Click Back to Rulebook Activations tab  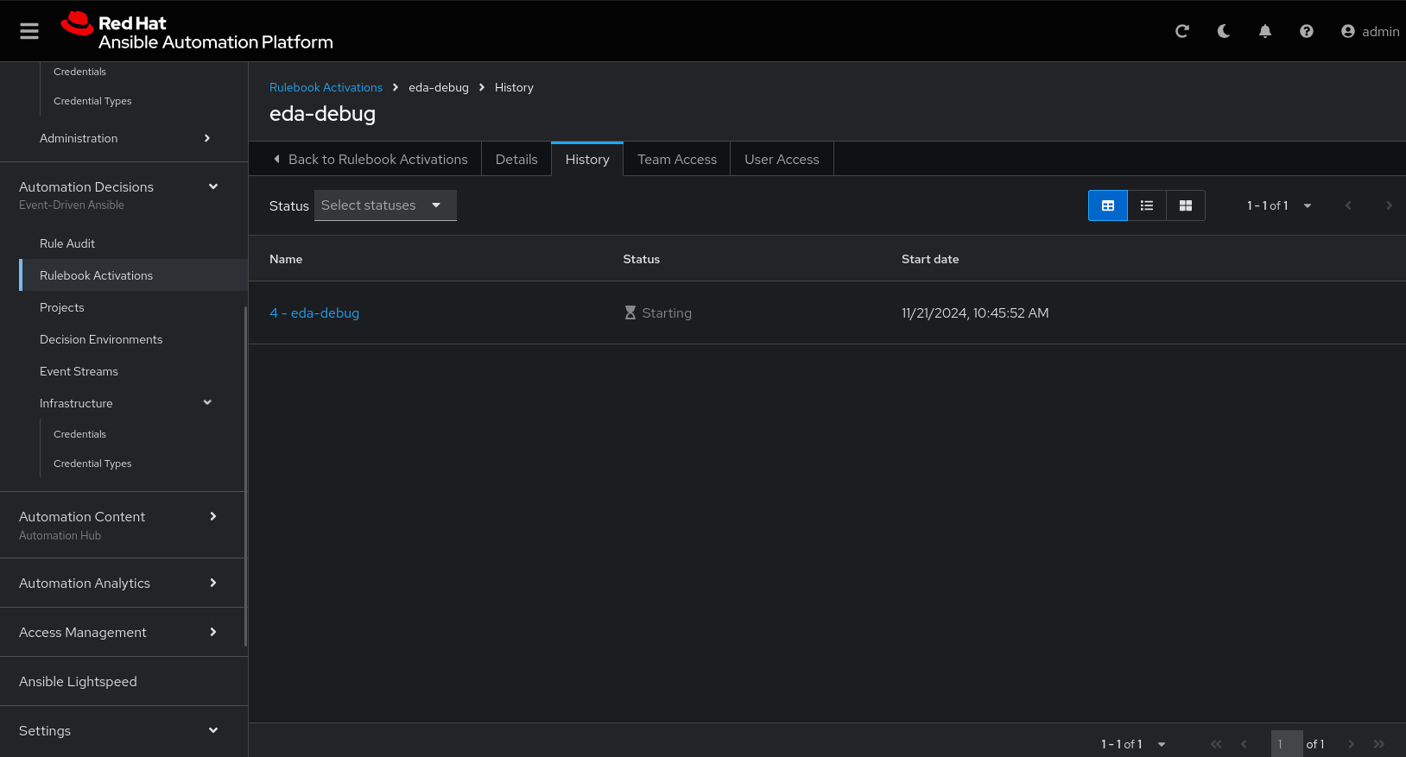coord(370,160)
